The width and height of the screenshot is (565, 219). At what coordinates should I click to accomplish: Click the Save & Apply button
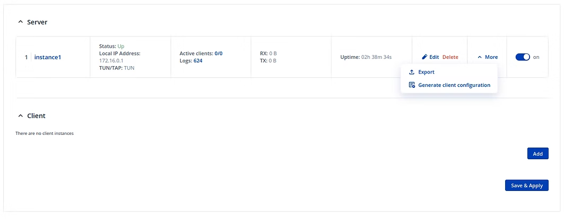coord(526,186)
